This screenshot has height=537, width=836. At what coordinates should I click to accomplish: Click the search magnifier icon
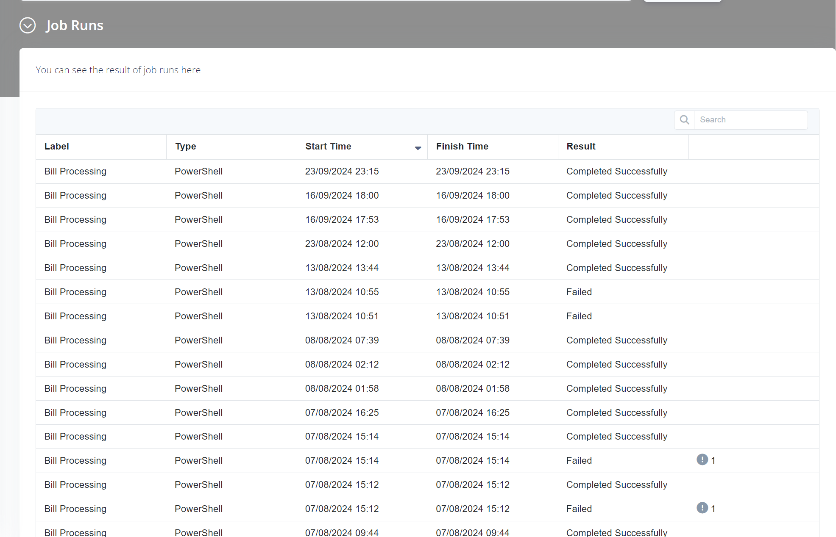(684, 120)
